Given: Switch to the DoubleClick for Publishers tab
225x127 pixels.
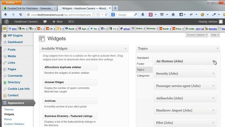Looking at the screenshot, I should pyautogui.click(x=30, y=8).
